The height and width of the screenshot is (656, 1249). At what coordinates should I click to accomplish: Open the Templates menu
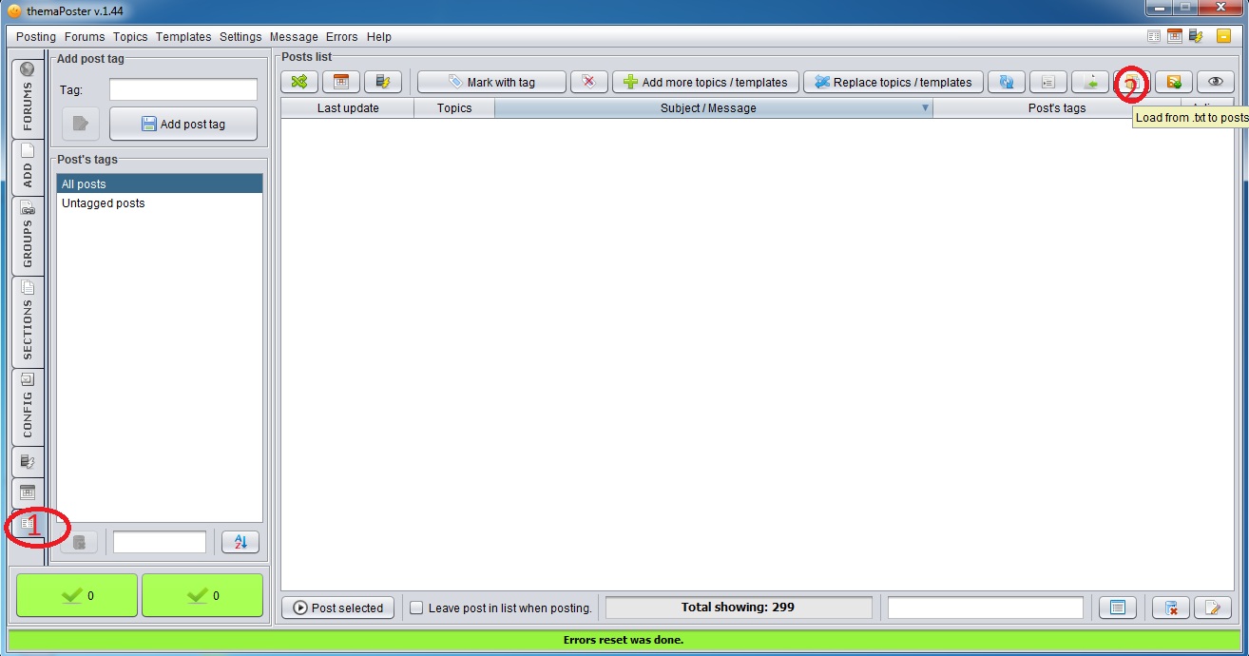(183, 37)
